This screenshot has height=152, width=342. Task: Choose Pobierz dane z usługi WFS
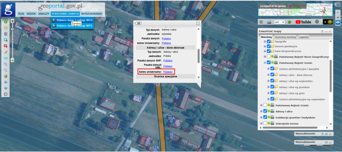click(x=73, y=25)
